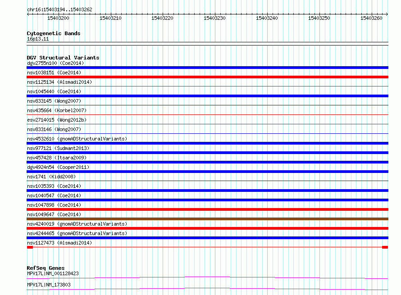Open nsv435664 (Korbel2007) variant entry
Image resolution: width=401 pixels, height=295 pixels.
click(57, 110)
